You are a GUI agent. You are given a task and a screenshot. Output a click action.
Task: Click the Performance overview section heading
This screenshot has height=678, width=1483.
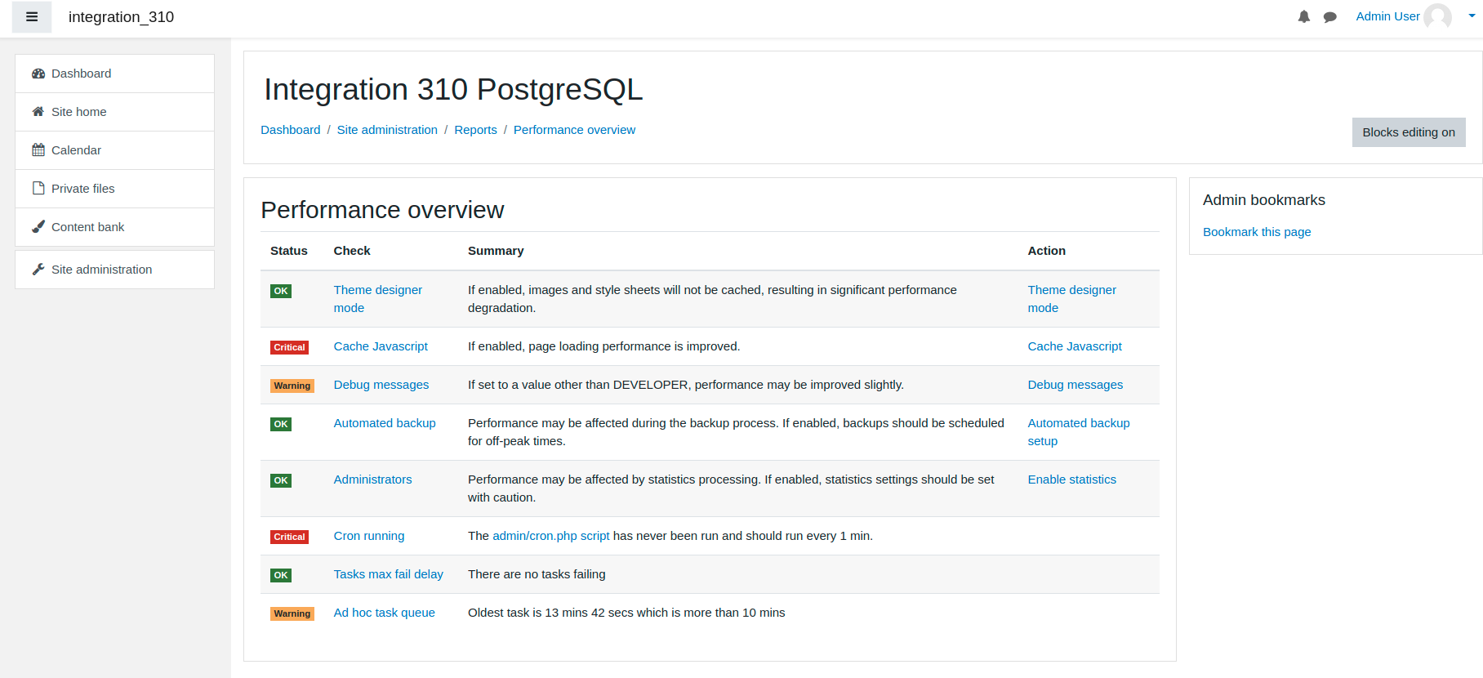tap(382, 210)
